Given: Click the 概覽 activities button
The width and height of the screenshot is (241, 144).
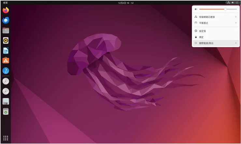Looking at the screenshot, I should click(x=5, y=3).
